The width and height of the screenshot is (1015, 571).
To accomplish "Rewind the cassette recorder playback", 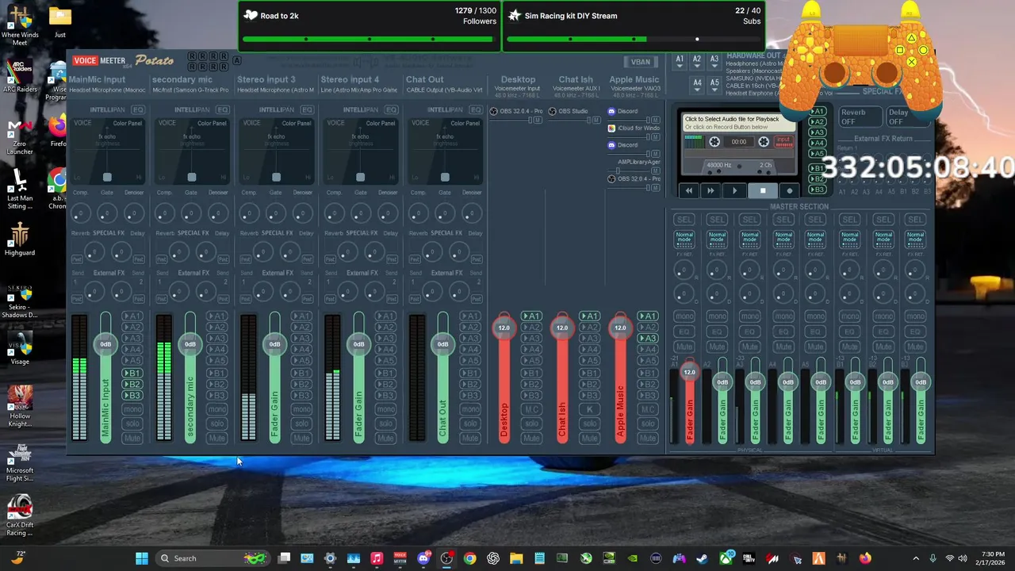I will pyautogui.click(x=689, y=190).
